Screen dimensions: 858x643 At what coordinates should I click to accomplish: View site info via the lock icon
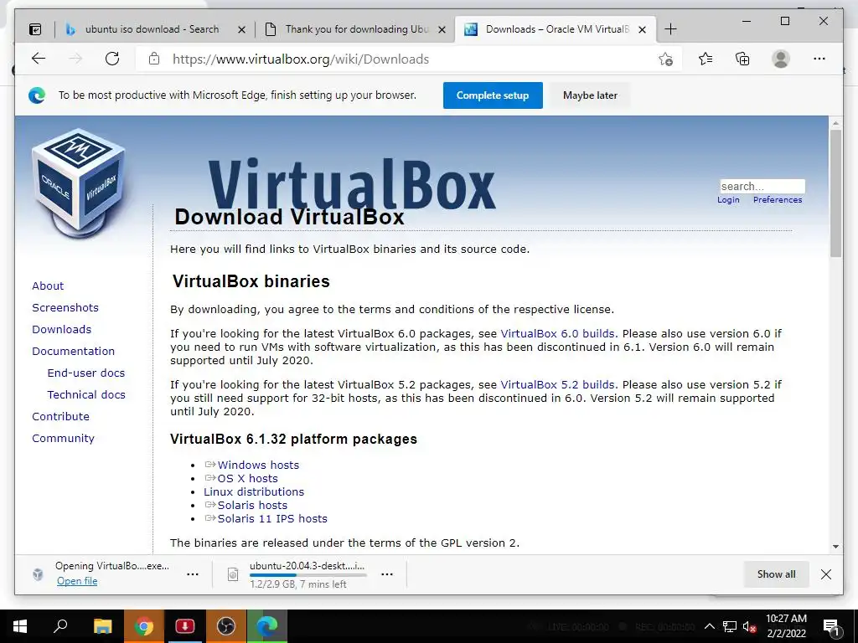tap(154, 59)
